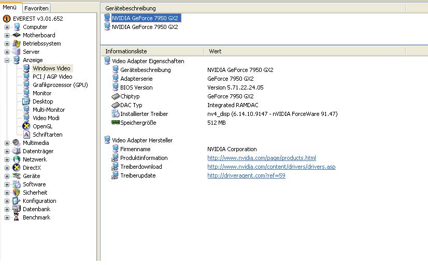Screen dimensions: 428x265
Task: Click the nv4_disp driver value
Action: (x=273, y=114)
